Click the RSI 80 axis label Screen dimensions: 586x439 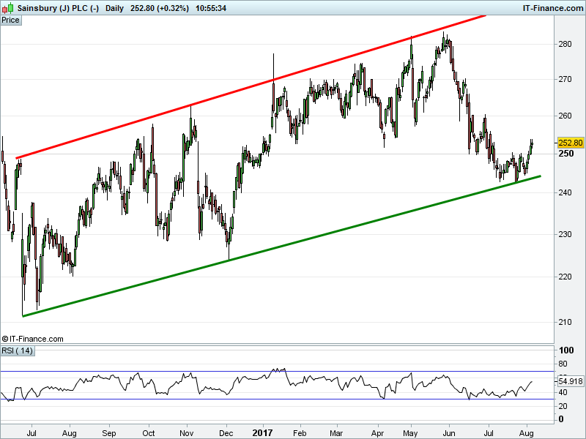pos(563,364)
